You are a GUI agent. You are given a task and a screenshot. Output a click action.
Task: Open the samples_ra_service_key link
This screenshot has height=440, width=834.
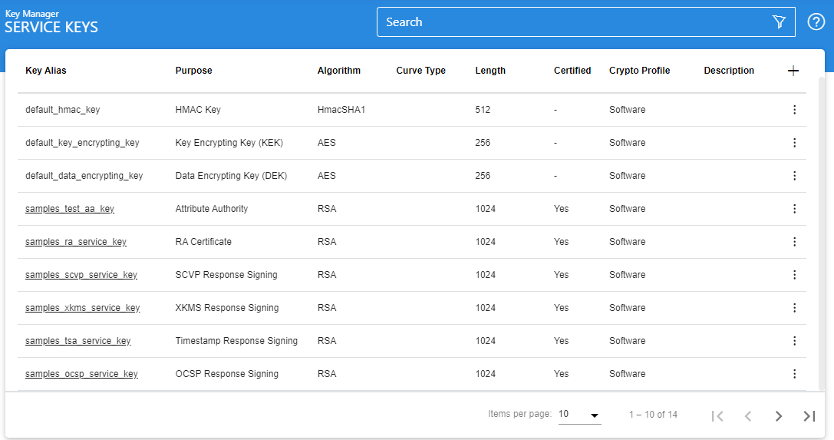pos(76,242)
